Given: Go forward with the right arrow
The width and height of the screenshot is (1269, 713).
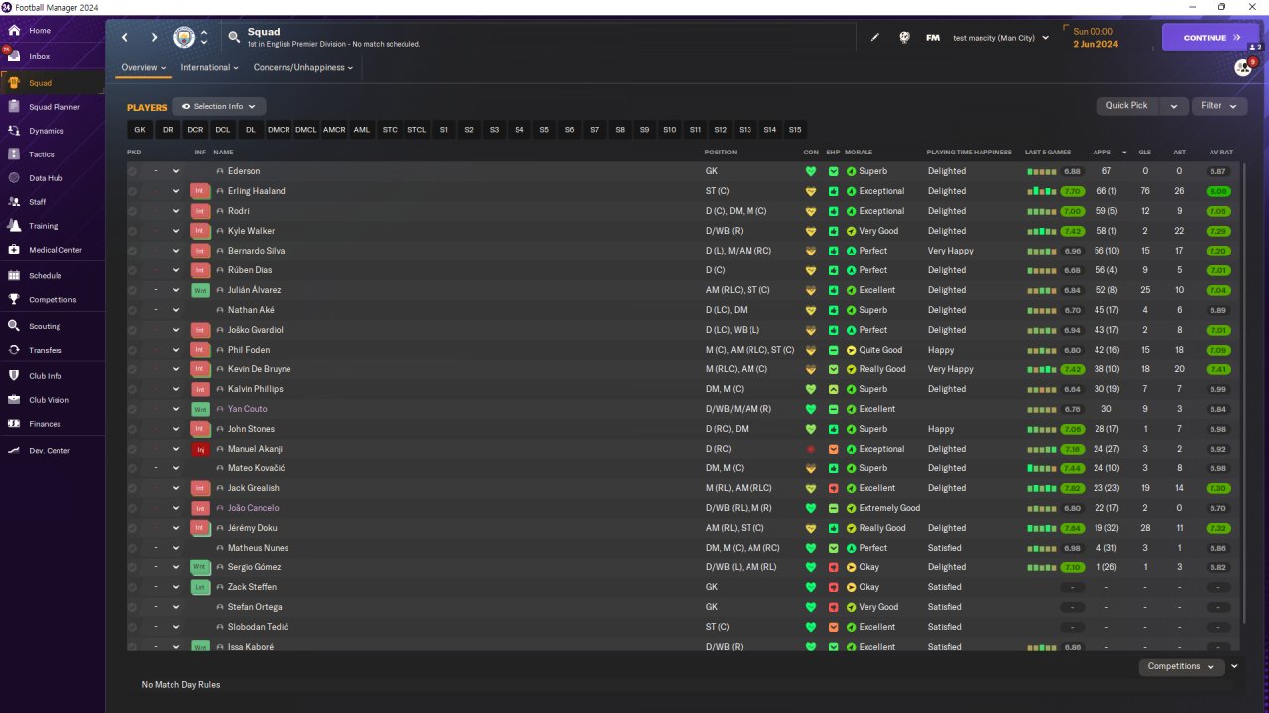Looking at the screenshot, I should (x=154, y=38).
